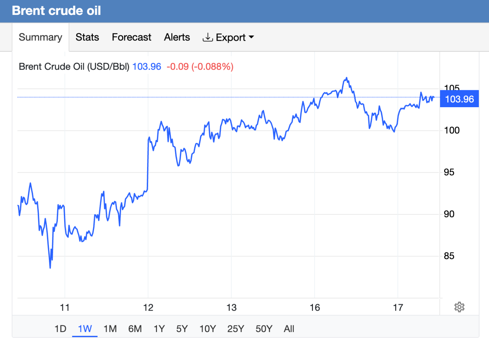489x346 pixels.
Task: Show All available price data
Action: 289,329
